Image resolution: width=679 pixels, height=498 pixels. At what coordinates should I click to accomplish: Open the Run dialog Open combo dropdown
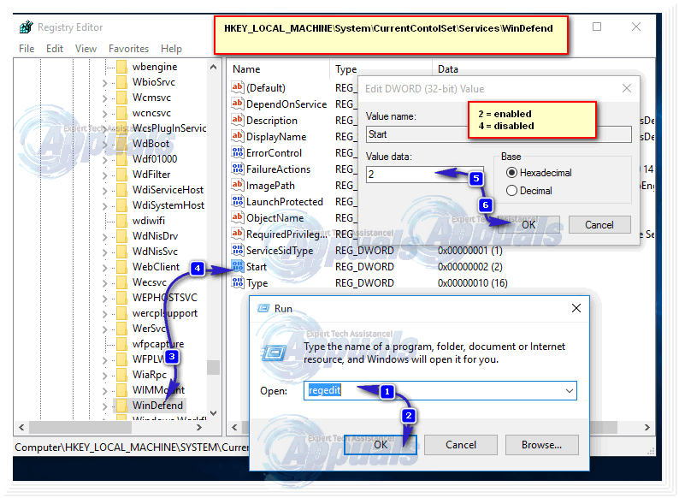tap(569, 390)
